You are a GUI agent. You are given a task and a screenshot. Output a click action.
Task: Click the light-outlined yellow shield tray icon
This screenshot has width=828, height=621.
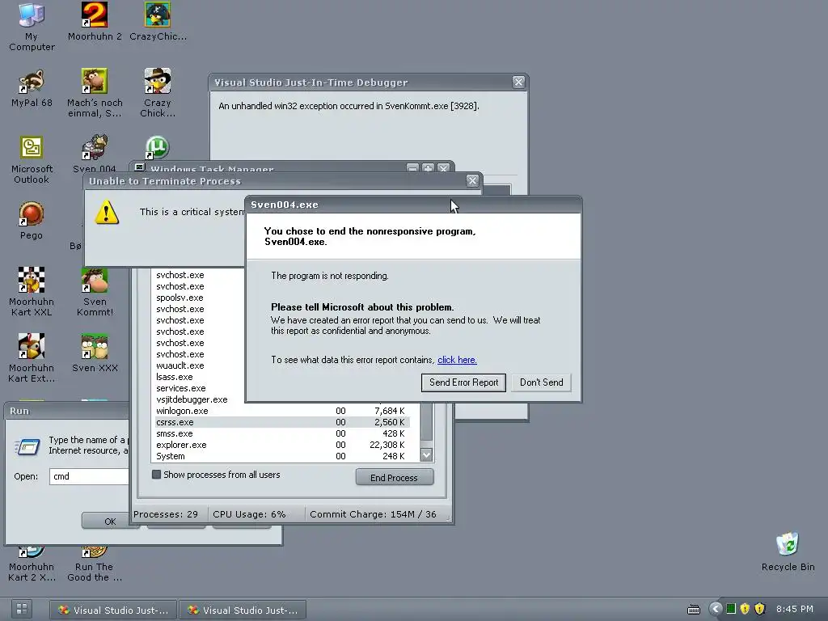pyautogui.click(x=745, y=609)
